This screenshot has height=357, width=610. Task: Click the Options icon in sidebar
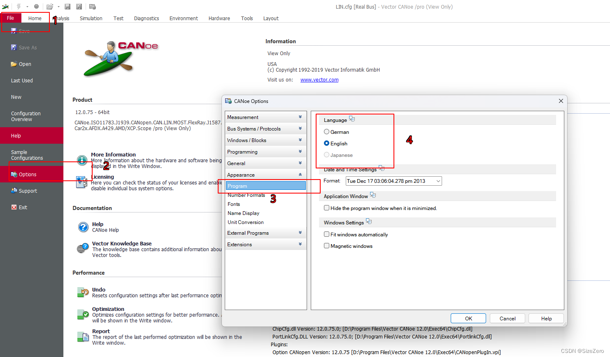click(x=14, y=175)
